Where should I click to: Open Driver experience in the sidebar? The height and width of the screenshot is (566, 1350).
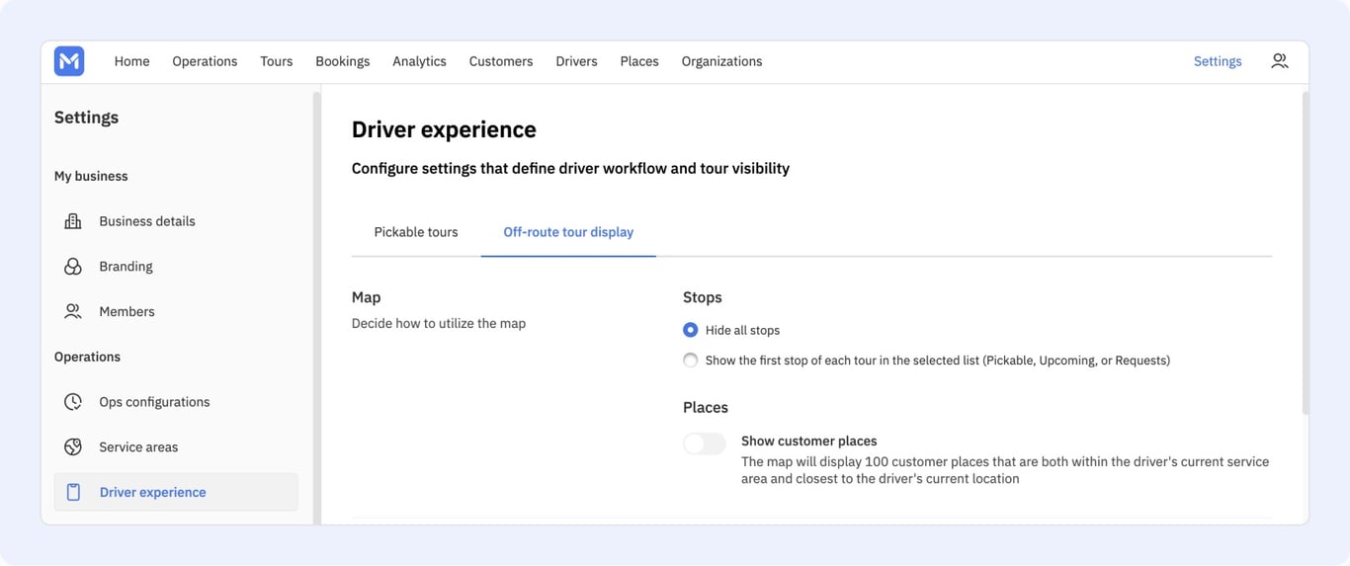tap(176, 492)
